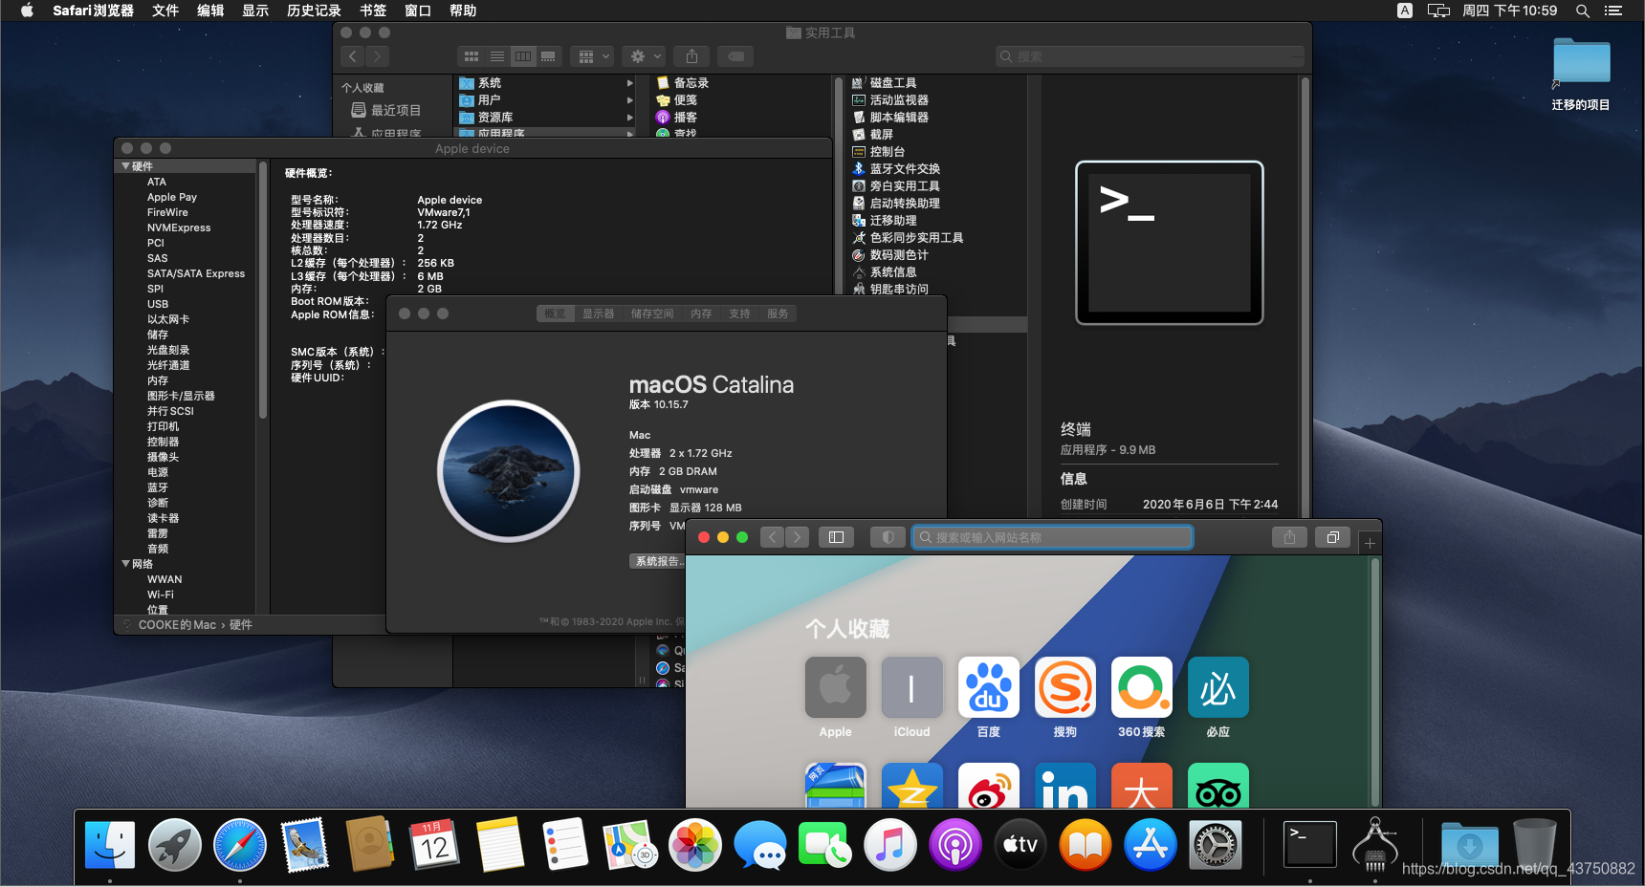Select 储存空间 tab in About This Mac
This screenshot has width=1645, height=887.
point(652,314)
